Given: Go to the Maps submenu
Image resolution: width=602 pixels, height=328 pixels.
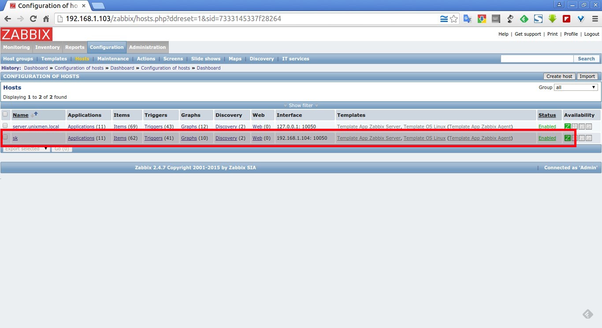Looking at the screenshot, I should [x=235, y=59].
